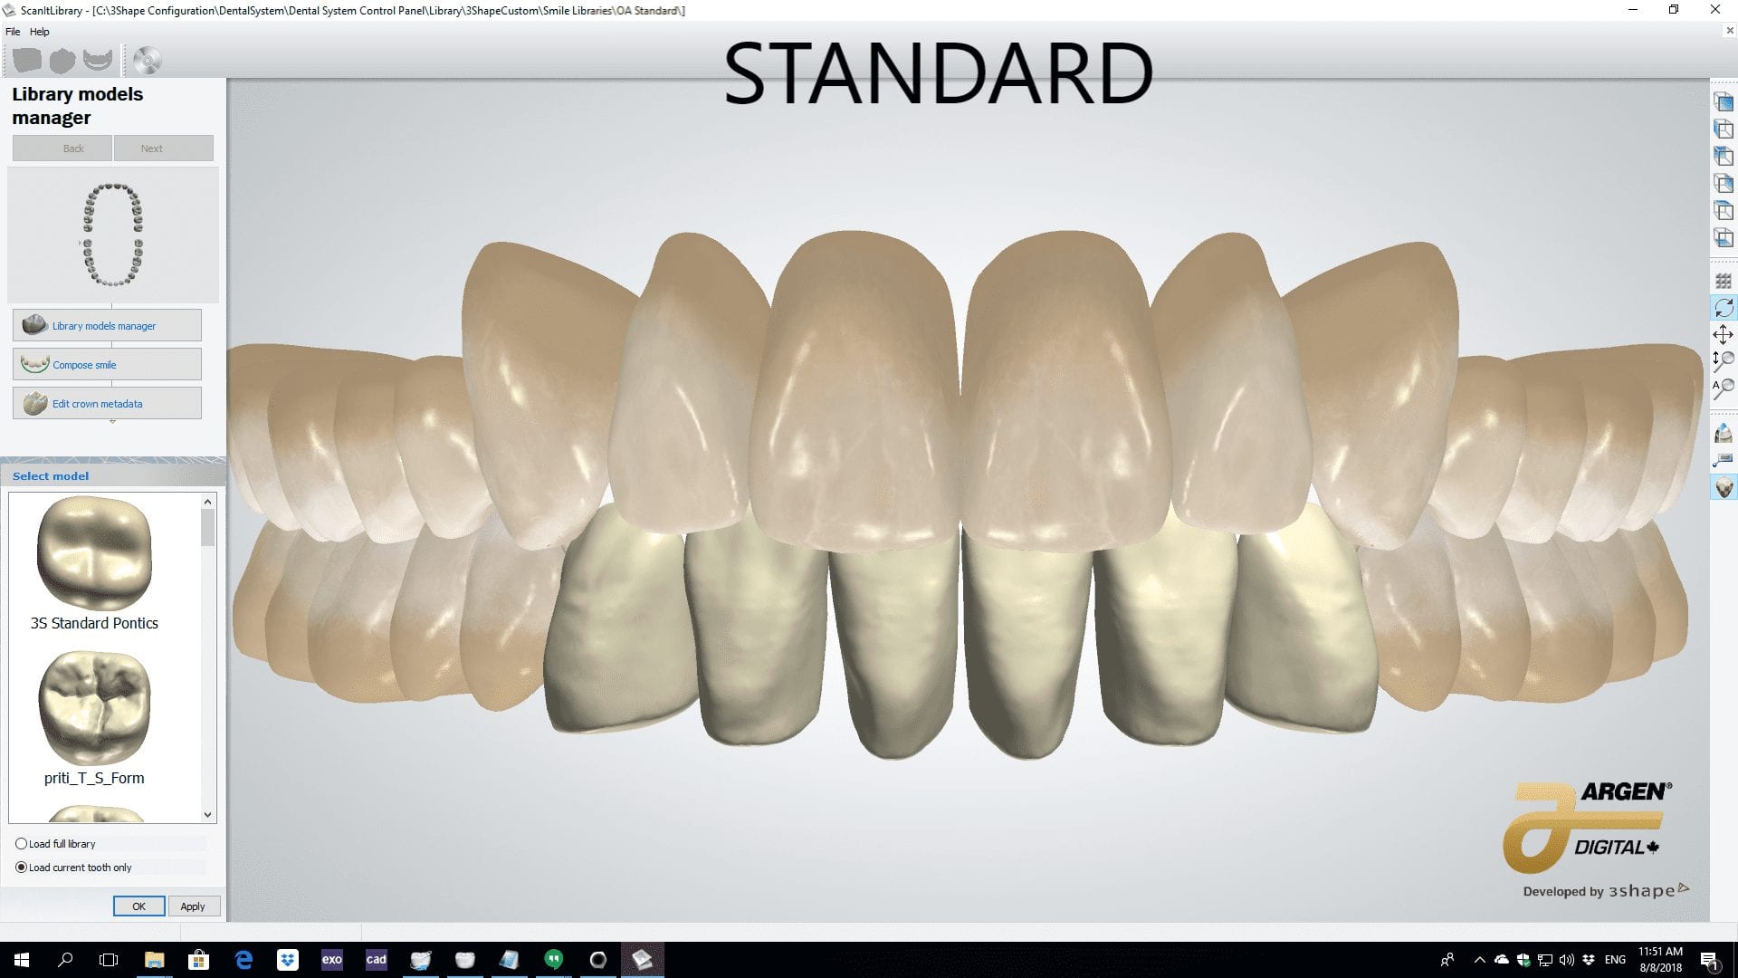This screenshot has width=1738, height=978.
Task: Click the Apply button
Action: [x=192, y=906]
